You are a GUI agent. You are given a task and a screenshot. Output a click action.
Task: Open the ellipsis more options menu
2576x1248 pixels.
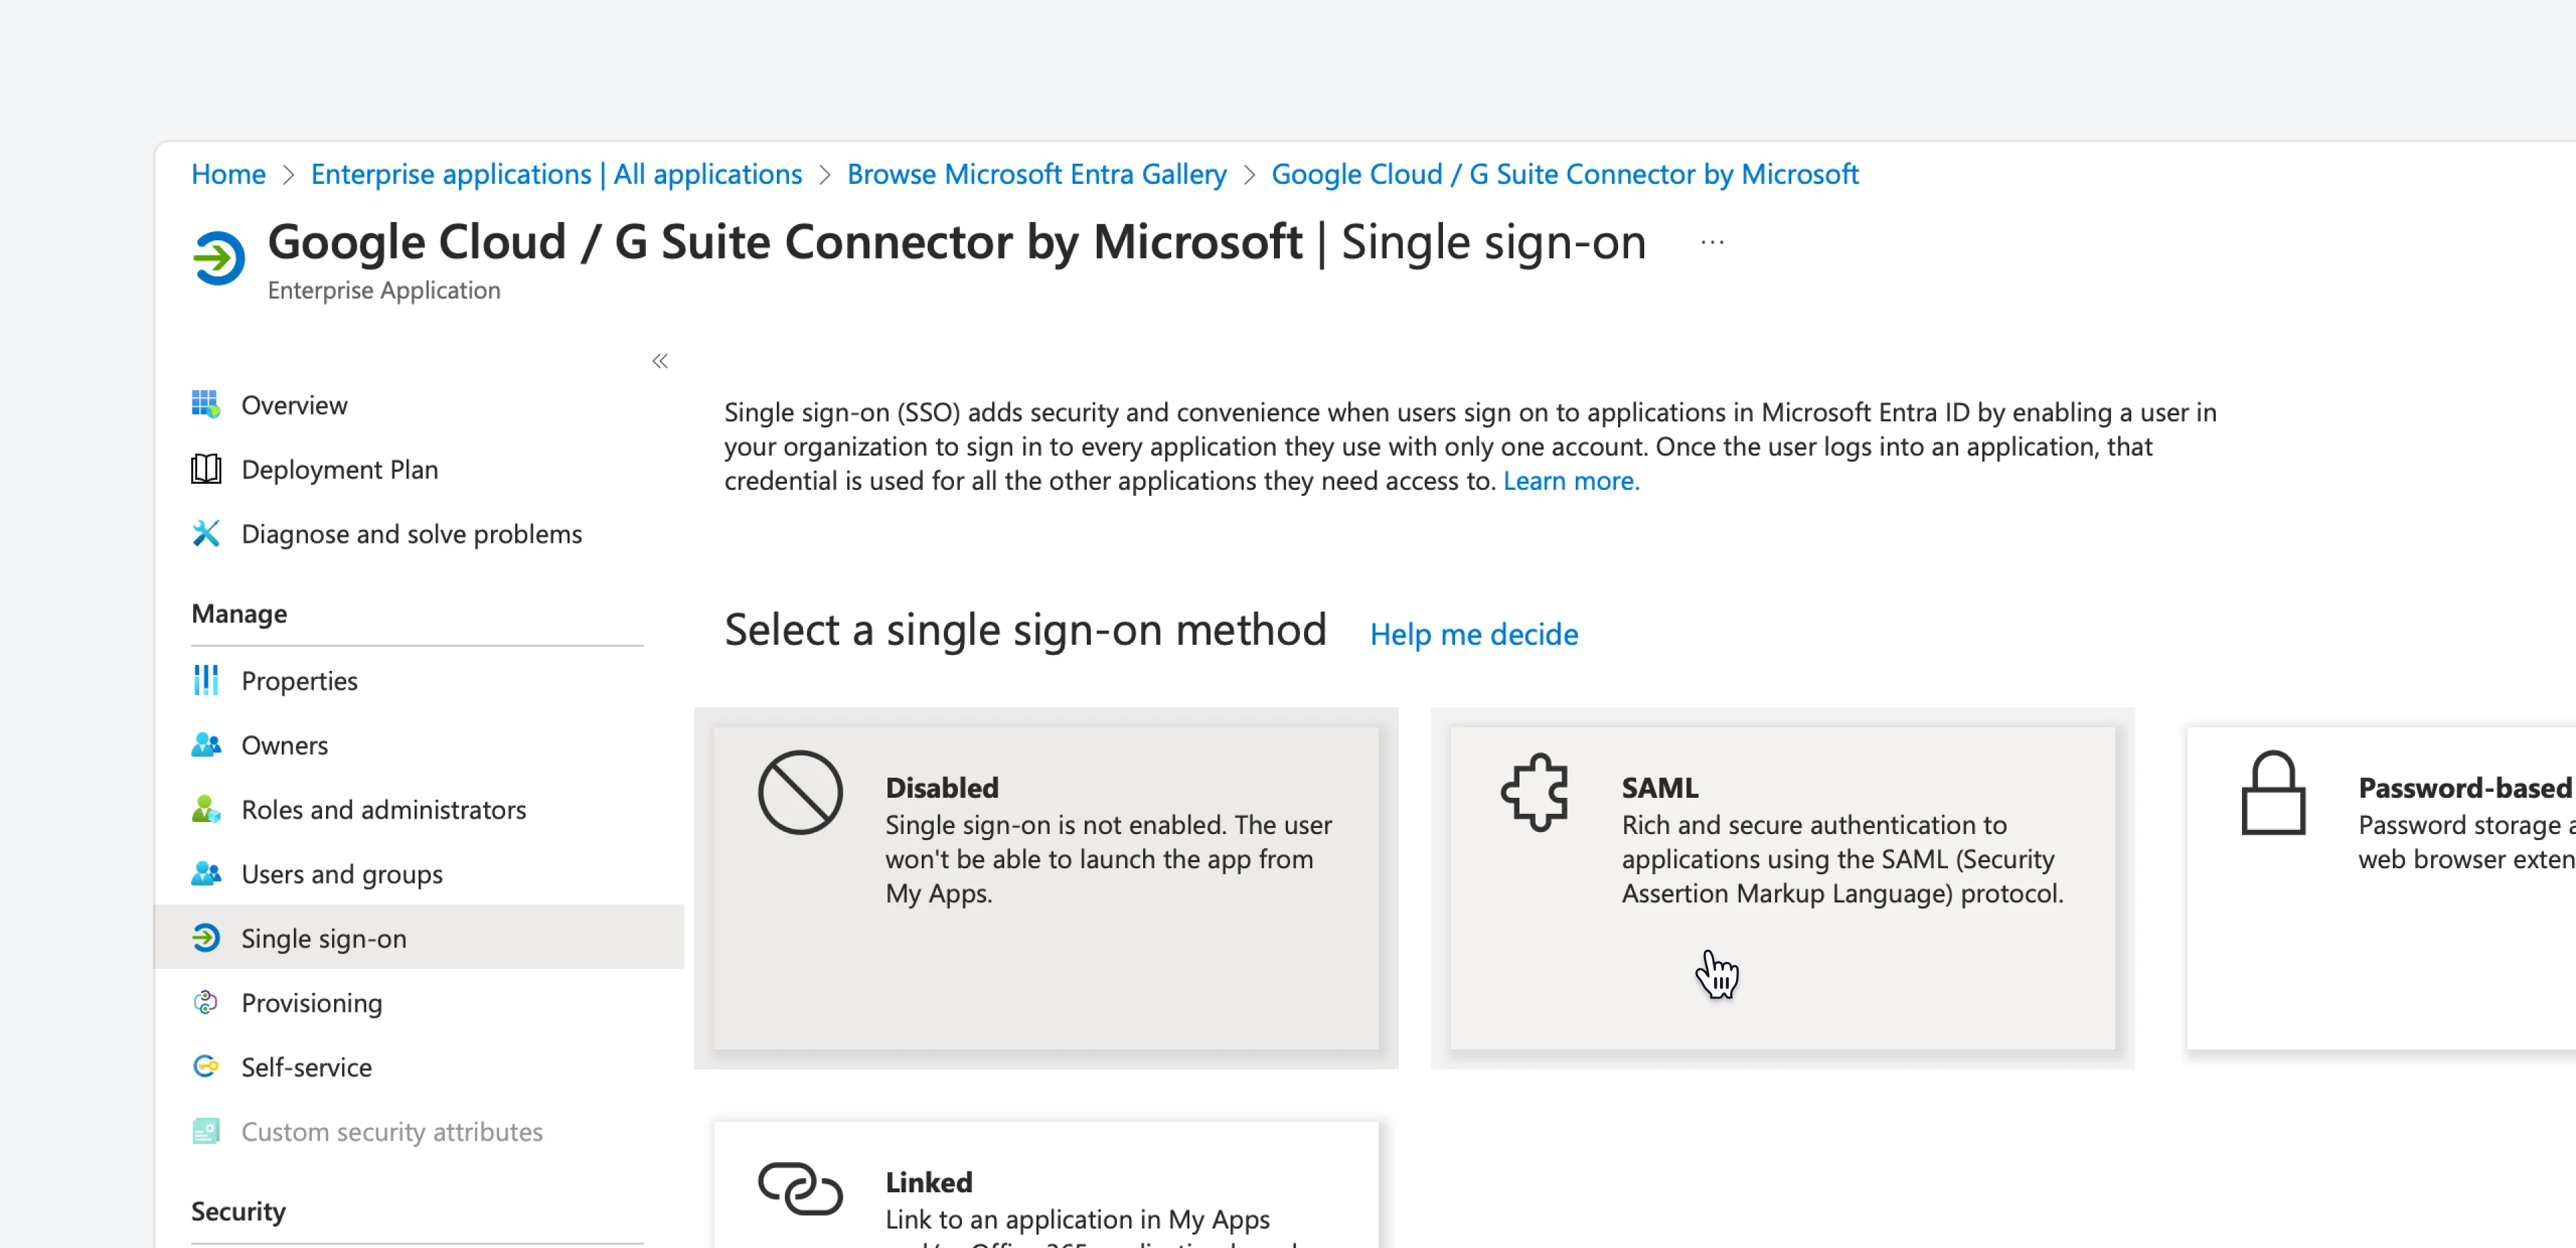[1712, 242]
